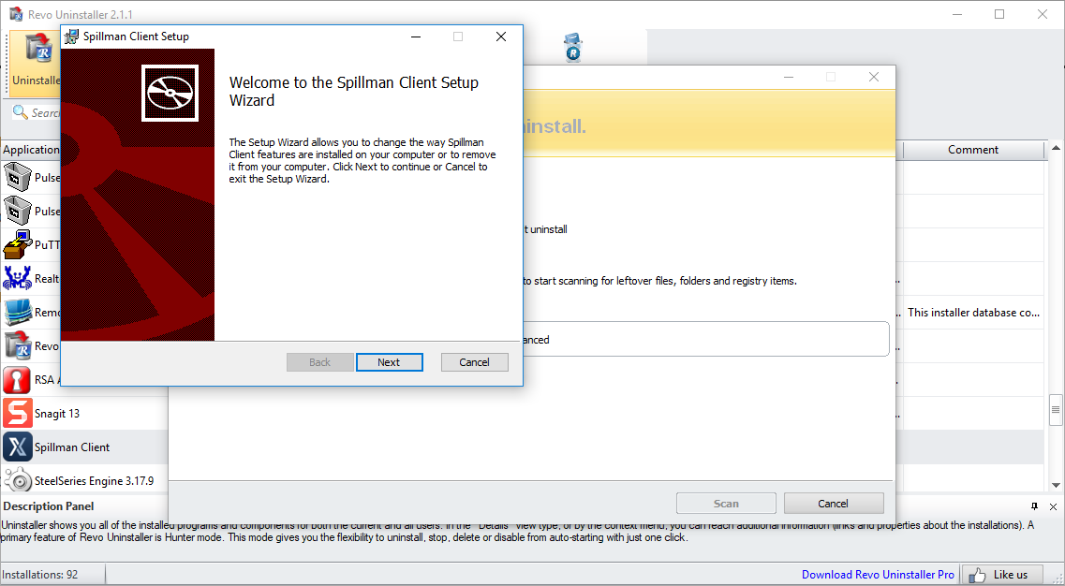1065x586 pixels.
Task: Minimize the Revo uninstall dialog
Action: click(x=789, y=78)
